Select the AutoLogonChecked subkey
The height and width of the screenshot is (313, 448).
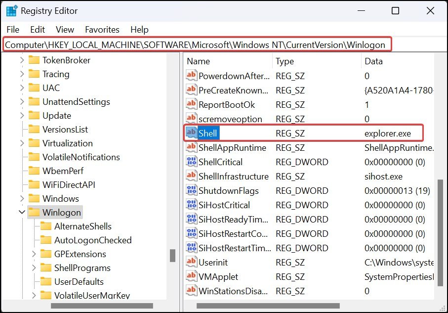click(93, 240)
